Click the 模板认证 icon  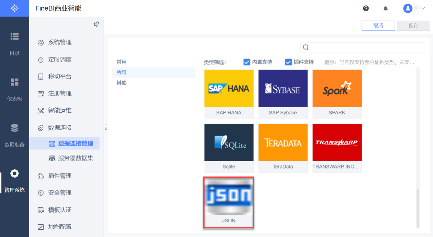click(x=41, y=210)
